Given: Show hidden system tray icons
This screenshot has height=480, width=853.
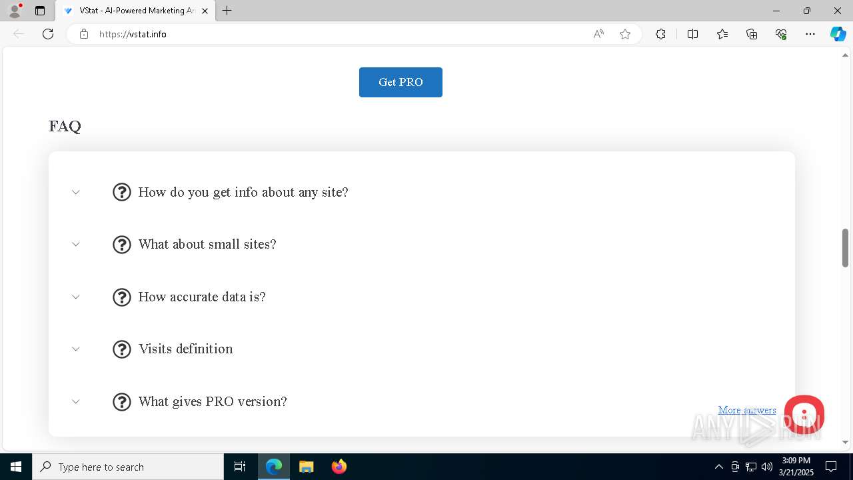Looking at the screenshot, I should click(x=718, y=467).
